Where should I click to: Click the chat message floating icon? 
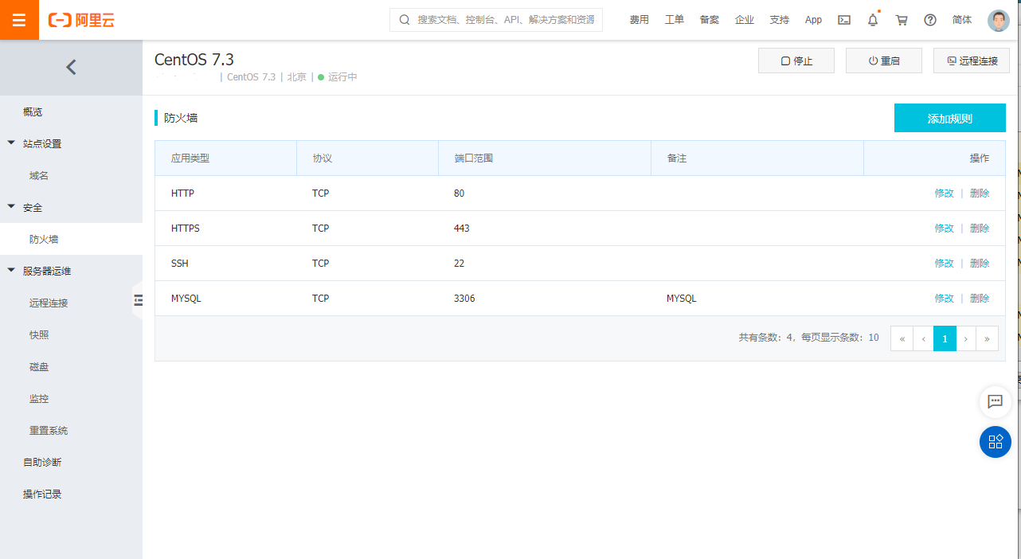point(995,401)
